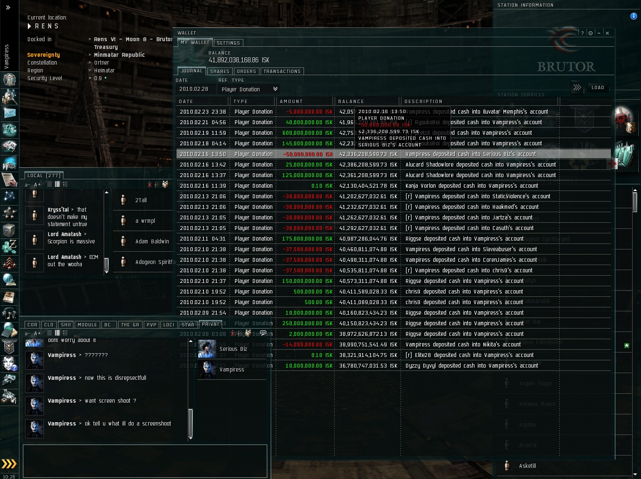This screenshot has height=479, width=641.
Task: Click private chat scroll down arrow
Action: coord(190,438)
